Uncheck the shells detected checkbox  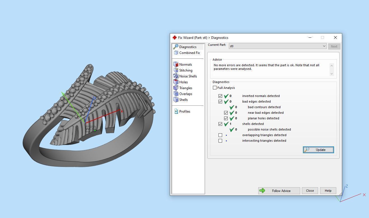[x=220, y=124]
